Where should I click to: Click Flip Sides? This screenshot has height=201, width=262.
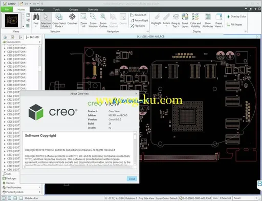[x=138, y=26]
